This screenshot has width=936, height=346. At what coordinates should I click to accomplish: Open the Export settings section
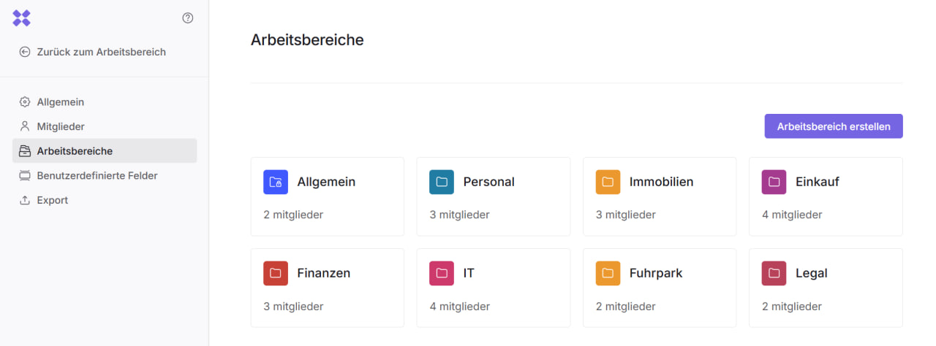[53, 200]
